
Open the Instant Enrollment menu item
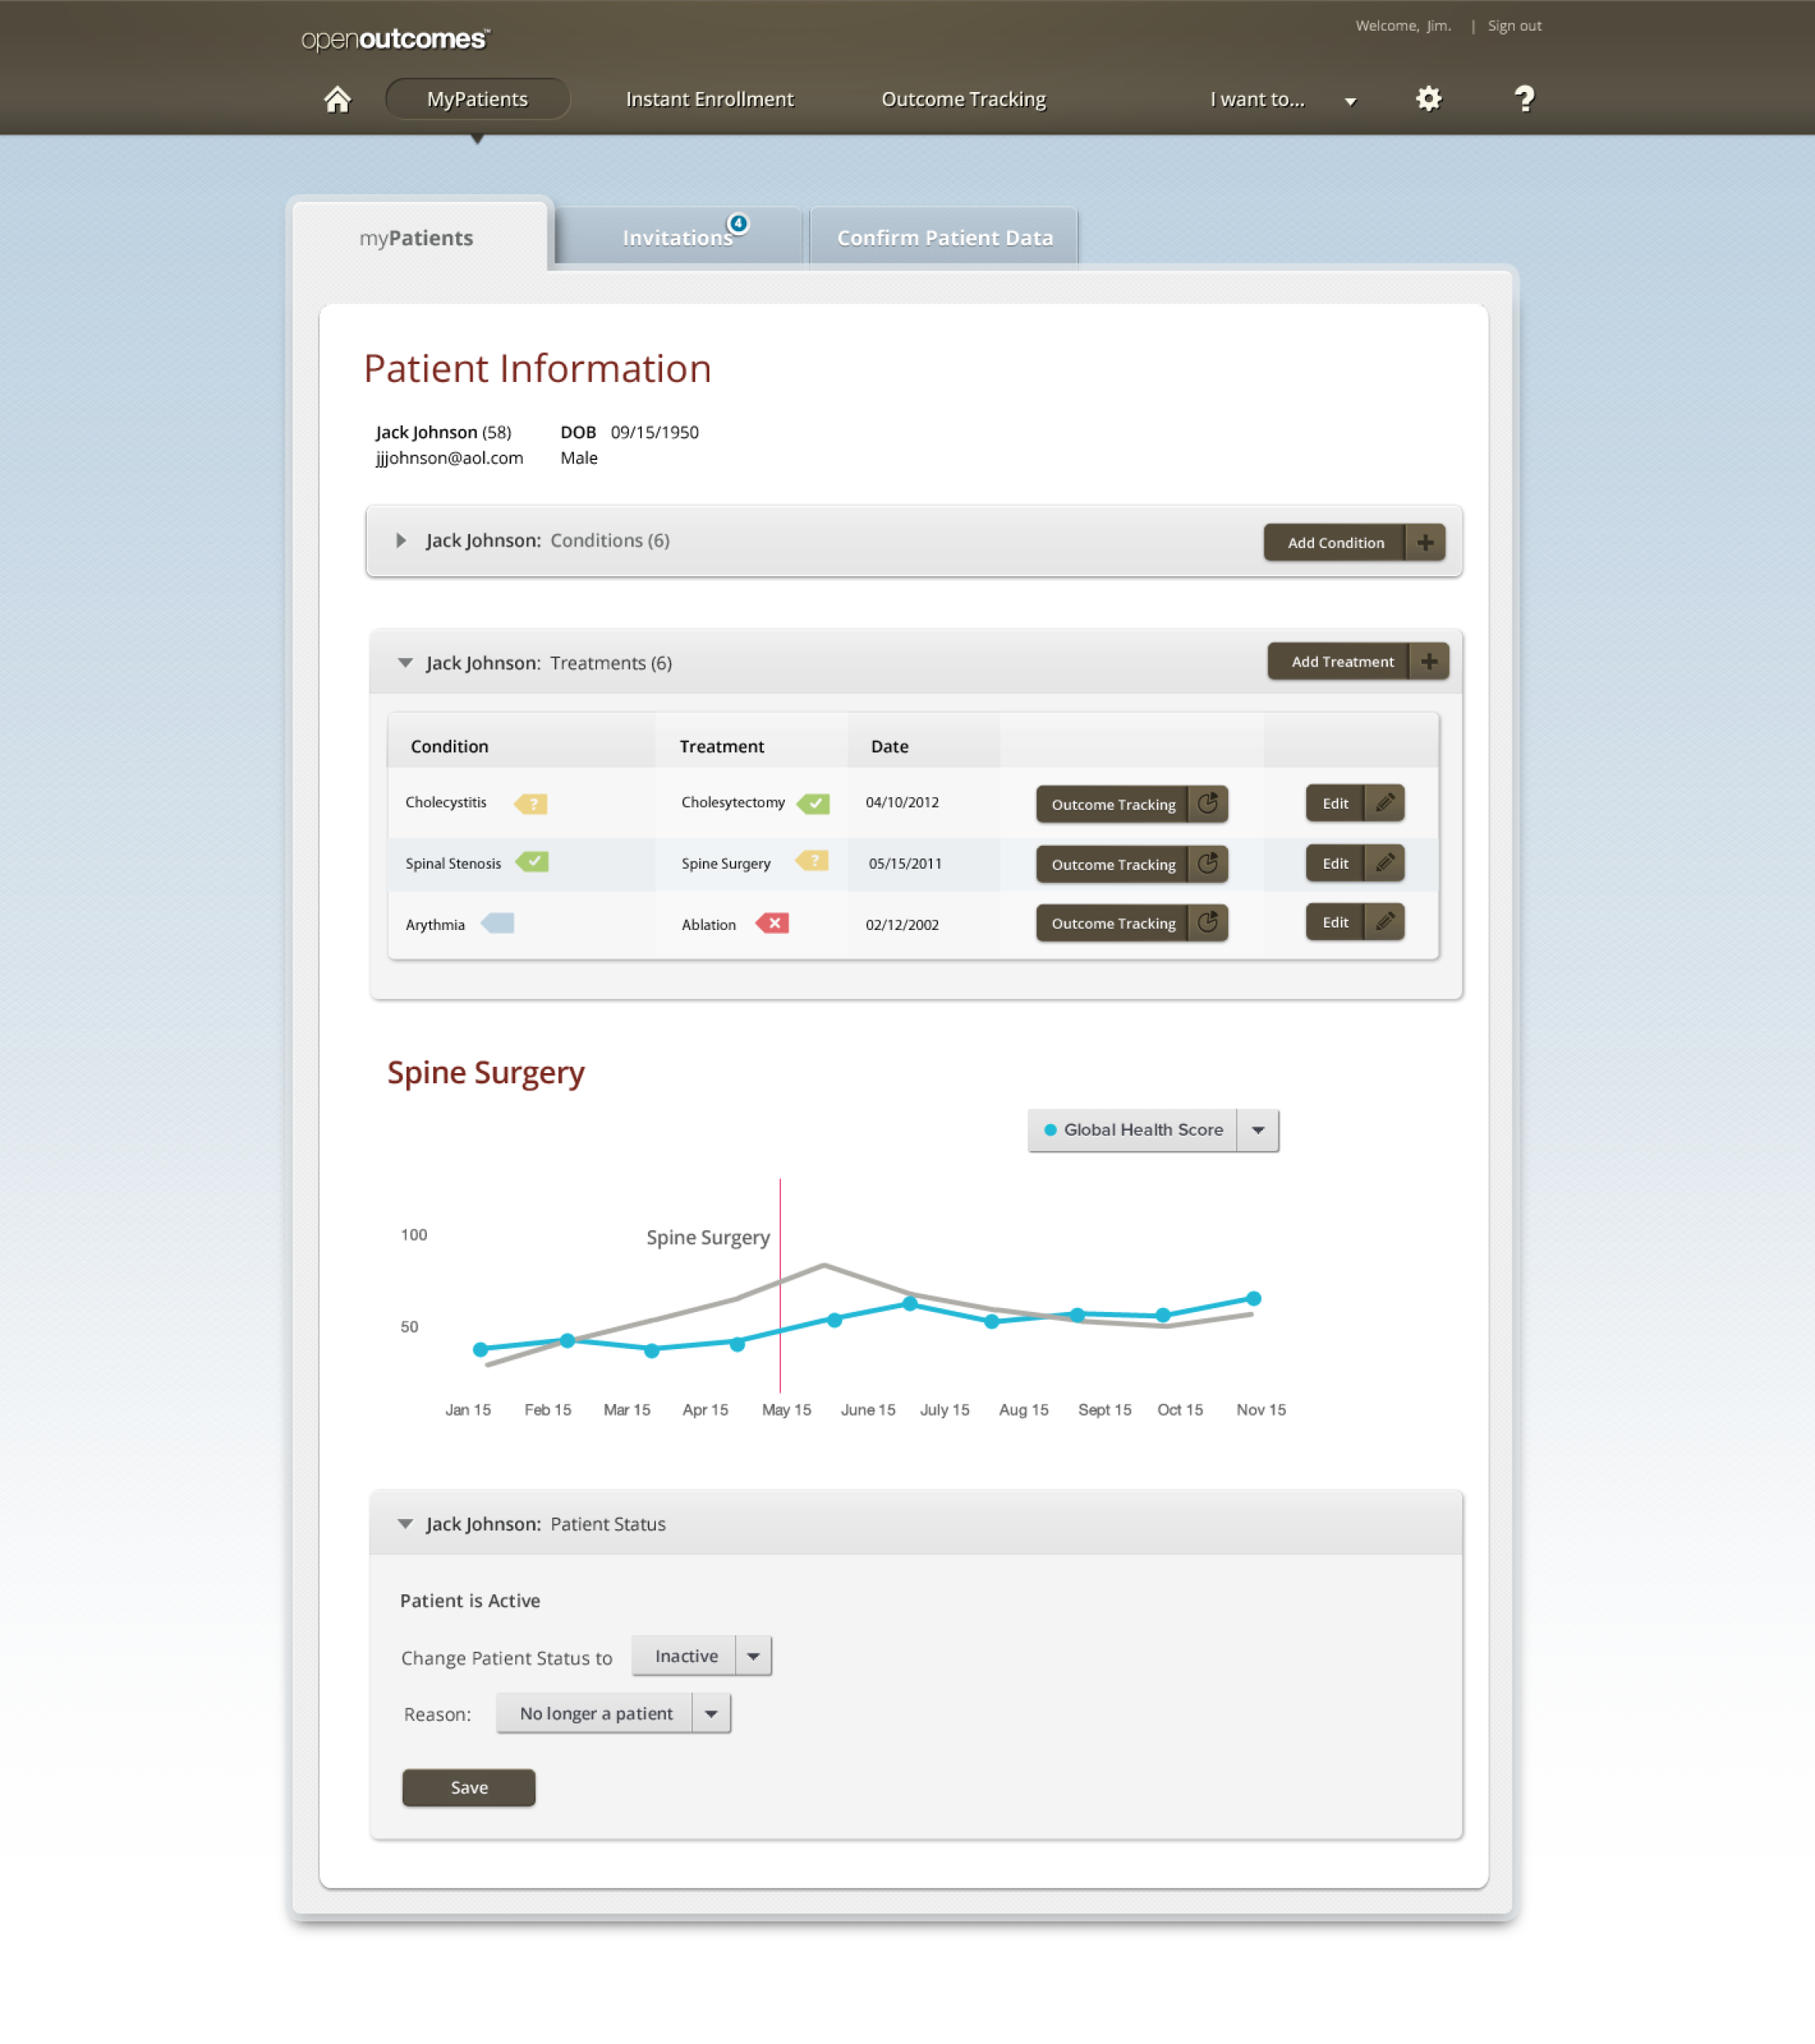[x=709, y=99]
